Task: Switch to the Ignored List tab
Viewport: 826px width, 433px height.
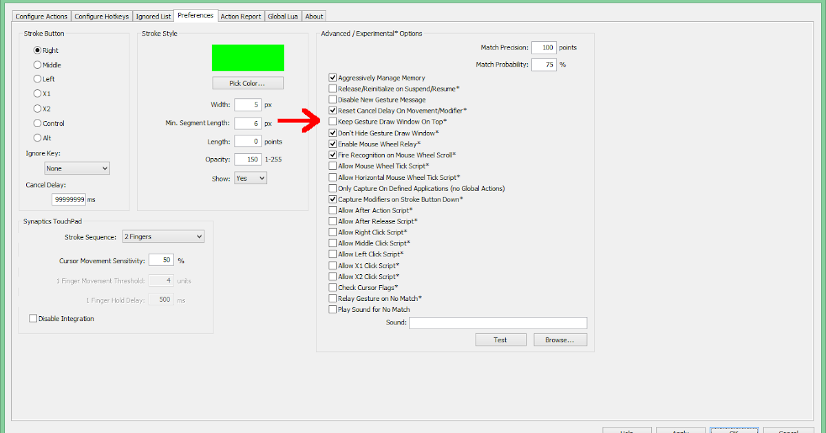Action: [x=153, y=16]
